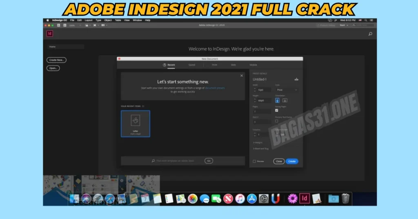Click the Pages input field
The image size is (418, 219).
tap(262, 112)
